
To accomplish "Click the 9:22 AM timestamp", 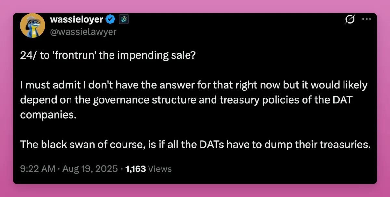I will coord(38,169).
